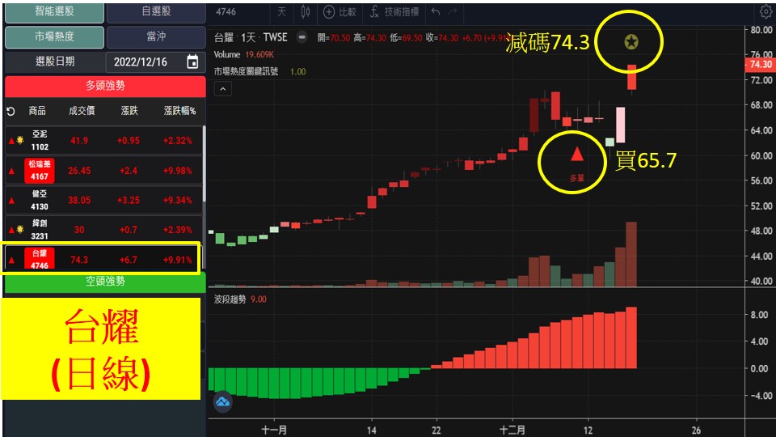Switch to the 自選股 watchlist tab
Image resolution: width=776 pixels, height=437 pixels.
coord(156,12)
